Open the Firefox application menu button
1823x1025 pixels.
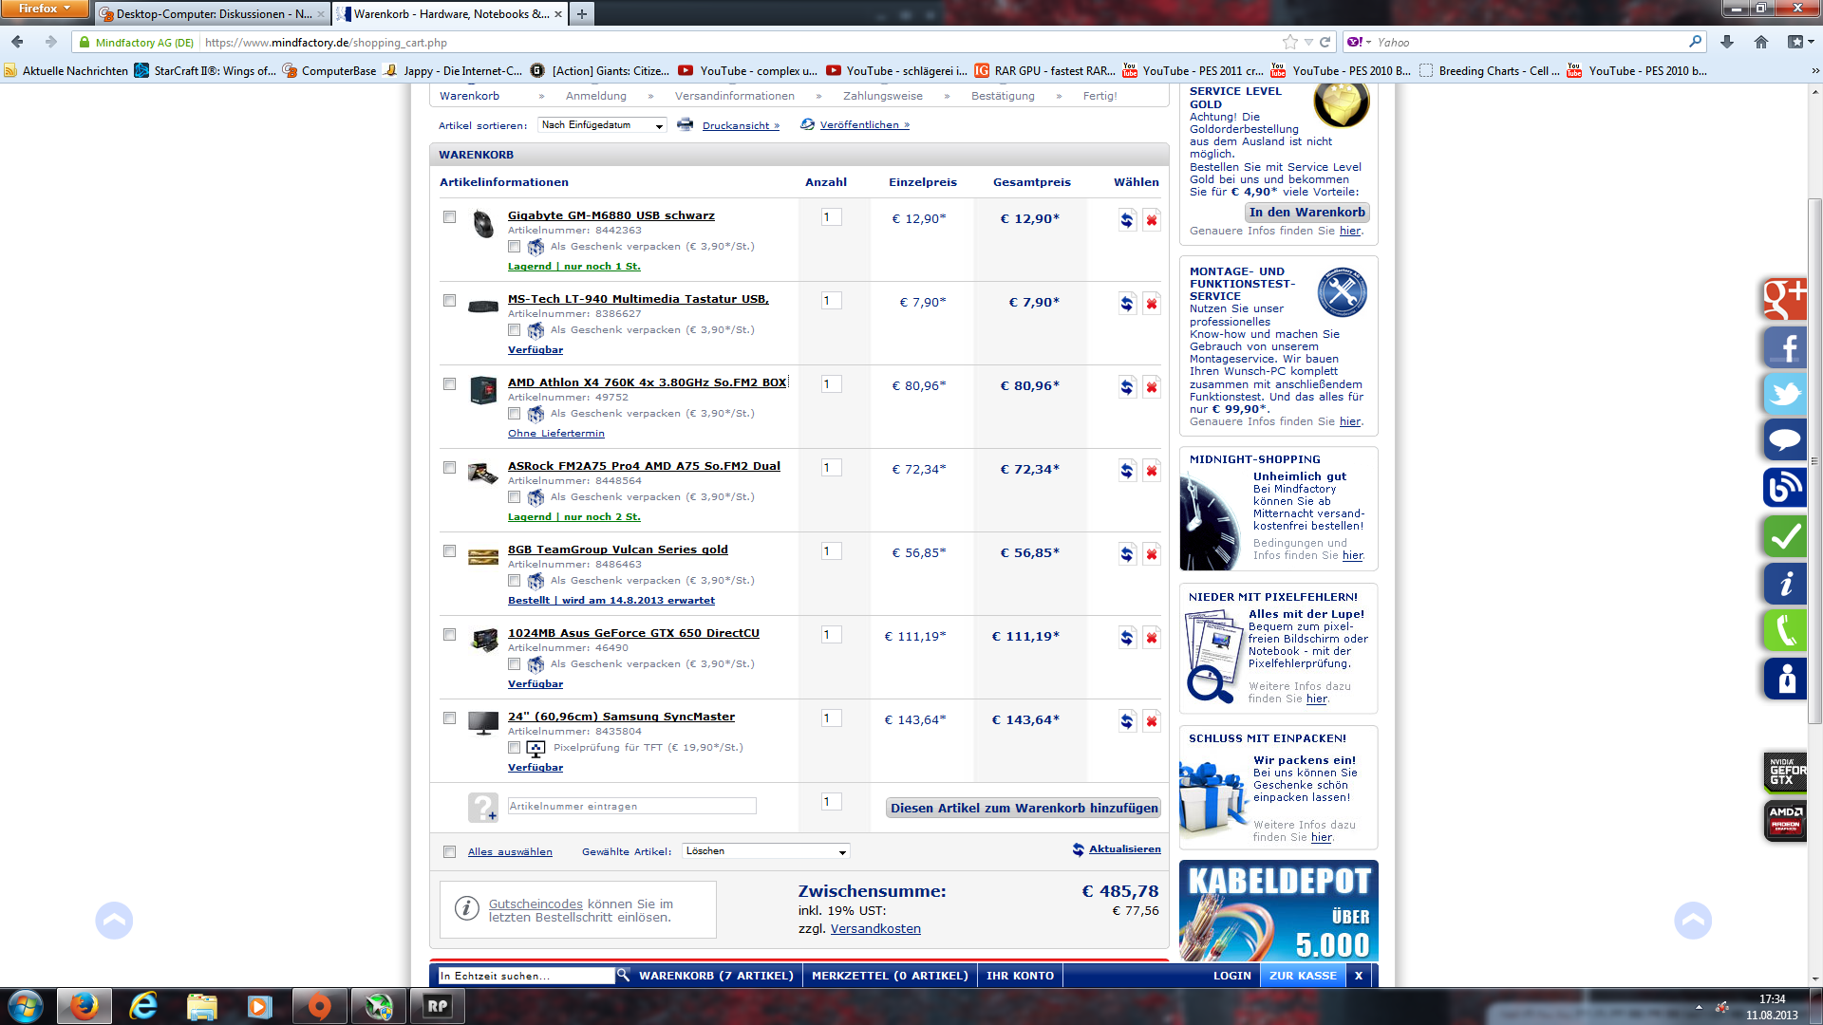click(45, 9)
